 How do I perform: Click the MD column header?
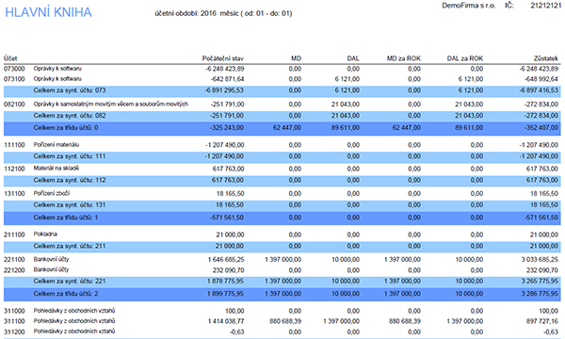click(296, 58)
